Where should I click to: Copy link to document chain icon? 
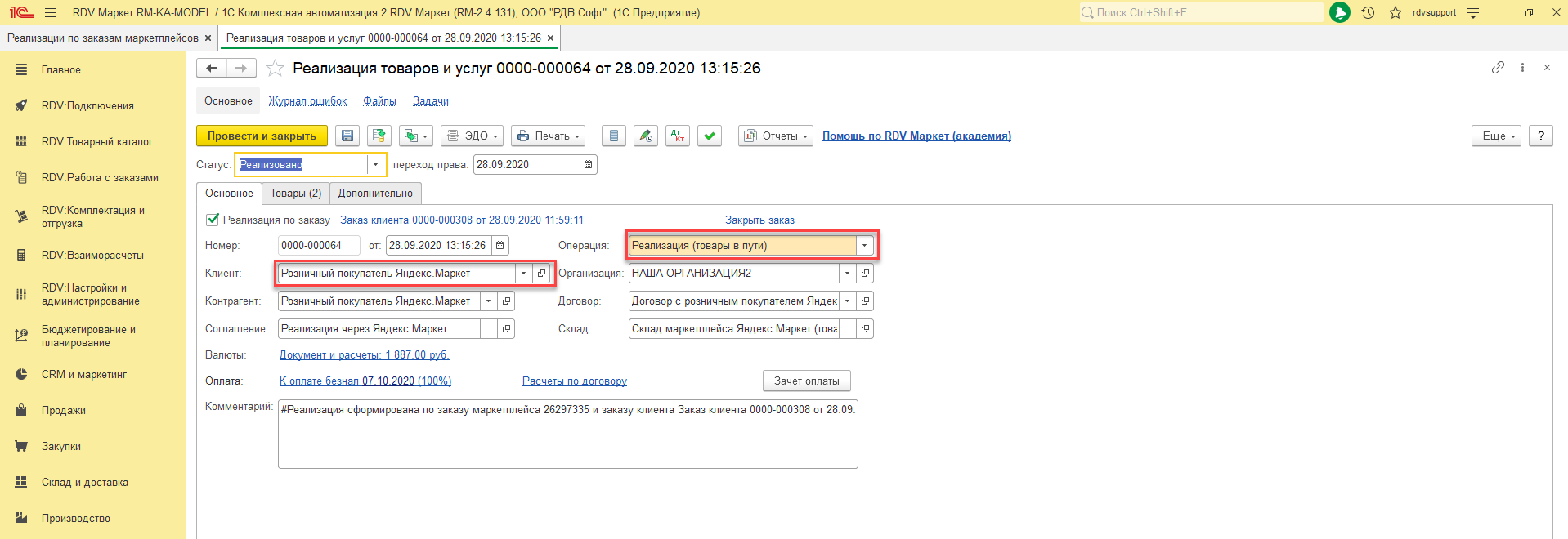(x=1498, y=68)
